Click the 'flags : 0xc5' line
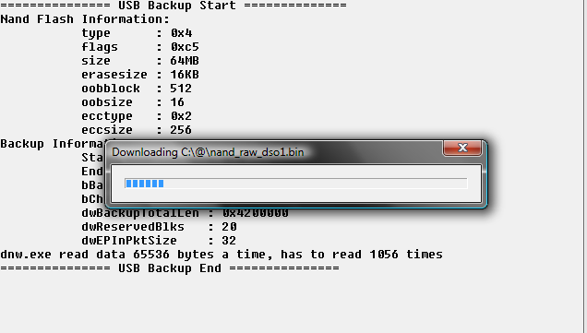This screenshot has width=587, height=333. 140,47
